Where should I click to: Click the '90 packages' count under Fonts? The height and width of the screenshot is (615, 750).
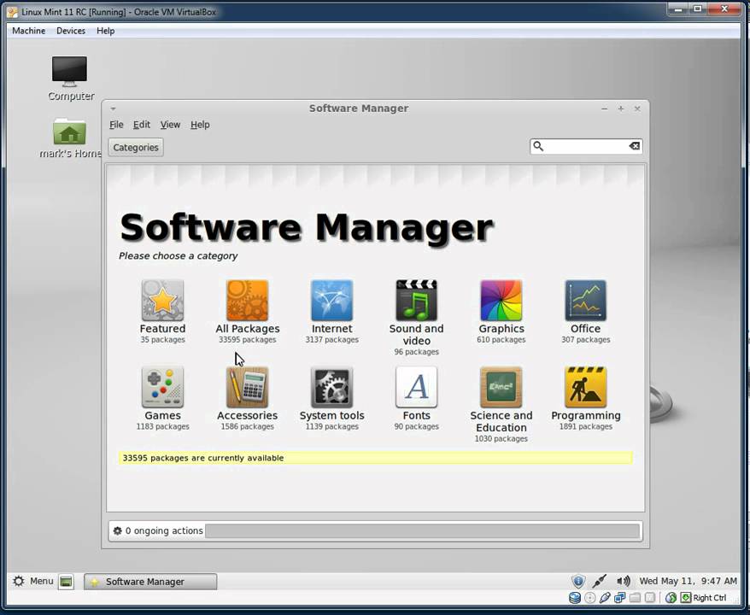(x=417, y=426)
